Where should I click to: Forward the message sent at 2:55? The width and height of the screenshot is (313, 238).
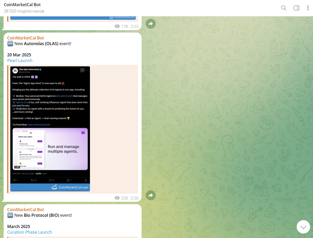coord(151,24)
